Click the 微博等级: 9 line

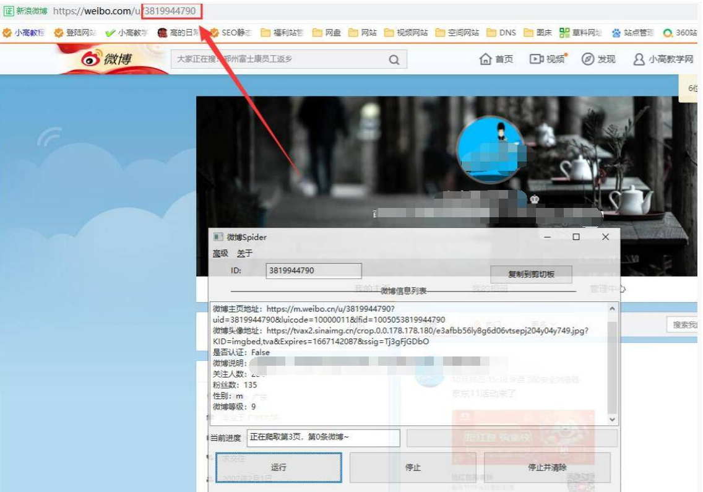coord(235,407)
